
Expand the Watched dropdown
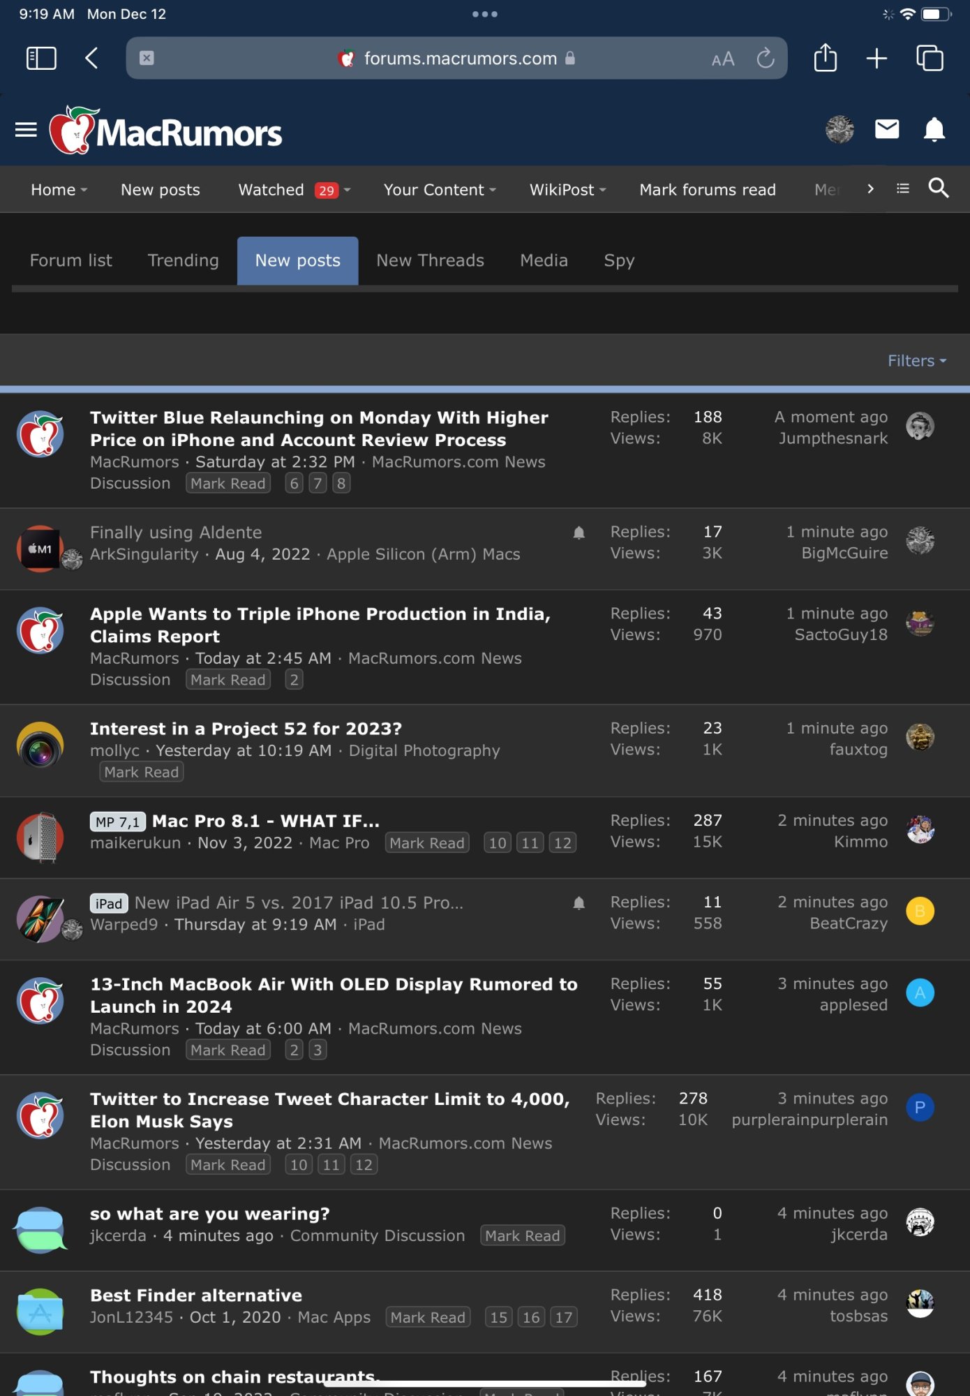(x=347, y=190)
